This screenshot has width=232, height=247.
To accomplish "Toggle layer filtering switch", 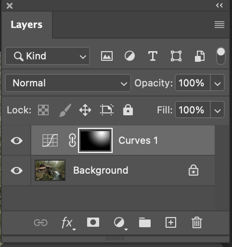I will coord(221,56).
